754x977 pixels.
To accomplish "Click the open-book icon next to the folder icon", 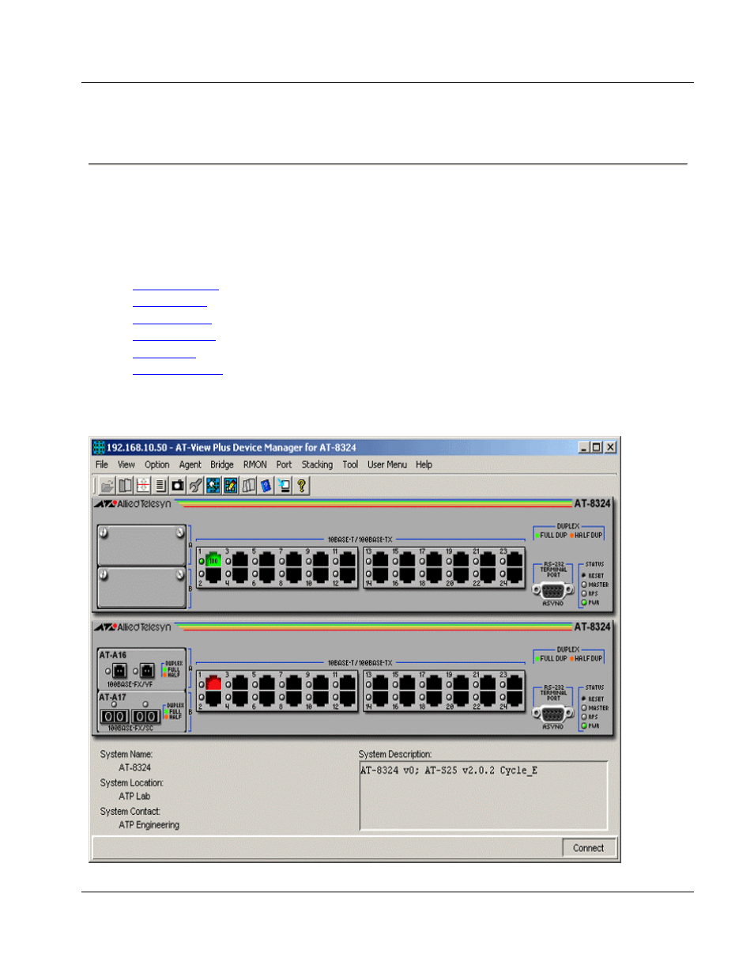I will [x=125, y=486].
